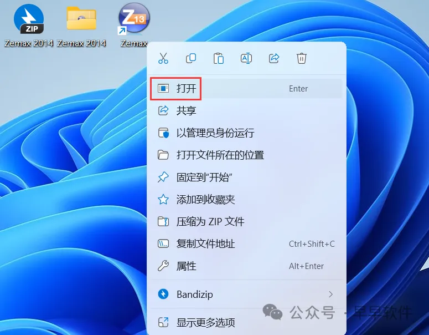429x335 pixels.
Task: Pin with 固定到"开始"
Action: 246,177
